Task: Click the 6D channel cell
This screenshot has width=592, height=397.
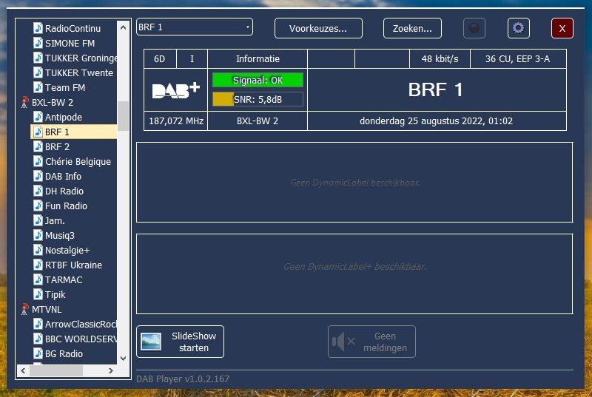Action: click(x=160, y=59)
